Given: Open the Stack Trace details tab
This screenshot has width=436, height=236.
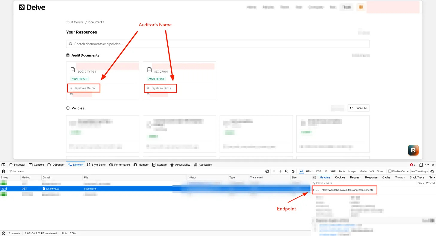Looking at the screenshot, I should point(417,177).
